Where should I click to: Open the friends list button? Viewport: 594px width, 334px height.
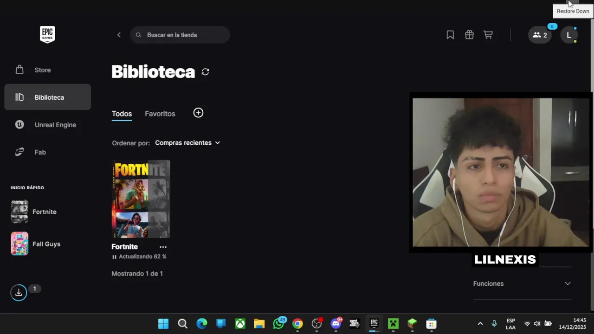click(x=540, y=35)
